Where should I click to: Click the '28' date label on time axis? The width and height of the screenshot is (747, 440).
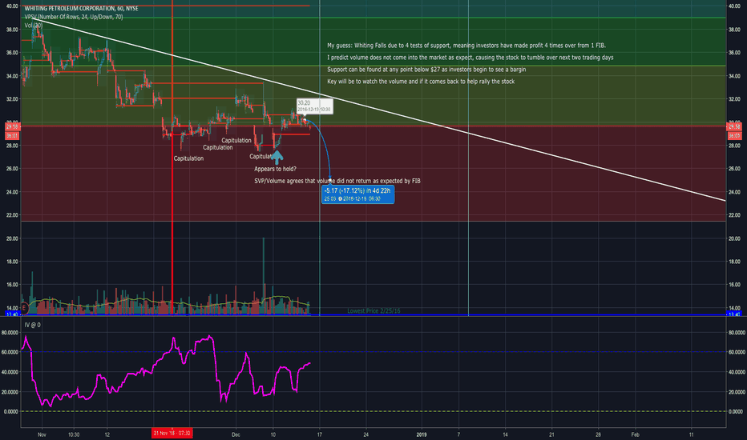pyautogui.click(x=599, y=434)
